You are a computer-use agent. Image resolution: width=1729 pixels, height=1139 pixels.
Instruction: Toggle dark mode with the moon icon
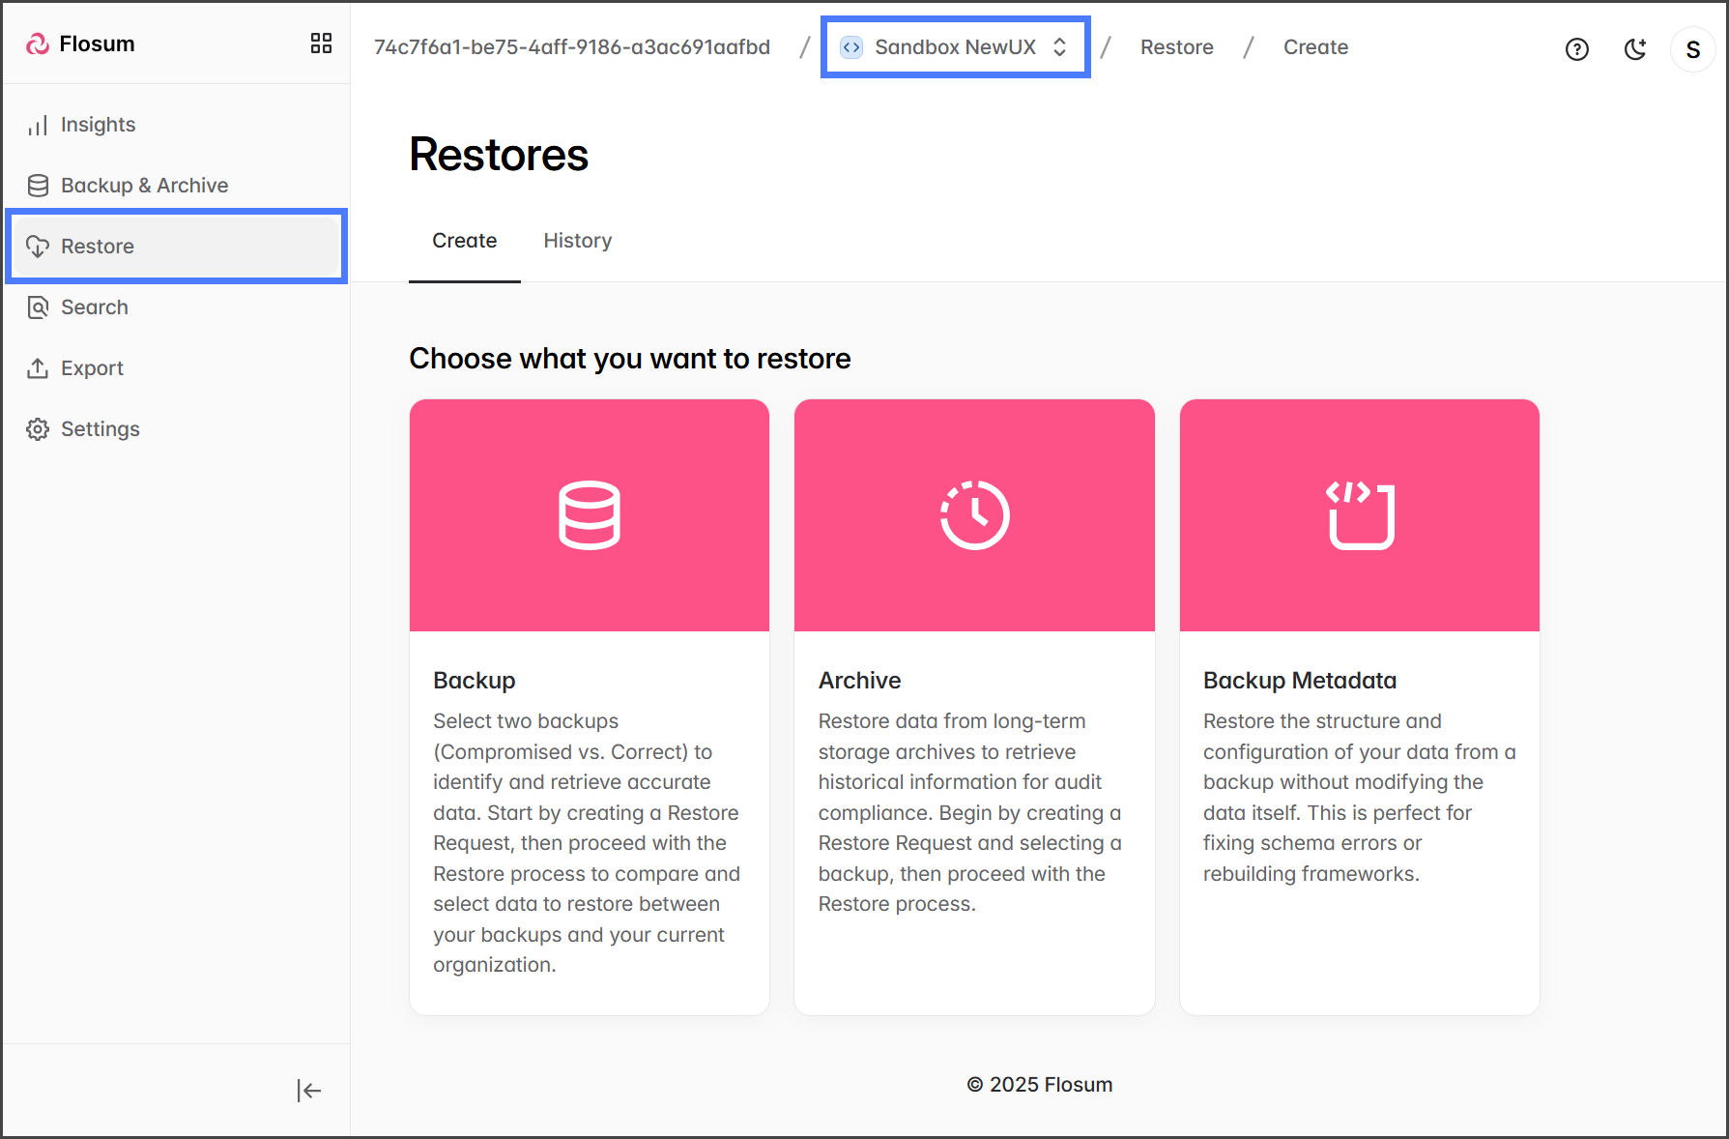(x=1634, y=49)
